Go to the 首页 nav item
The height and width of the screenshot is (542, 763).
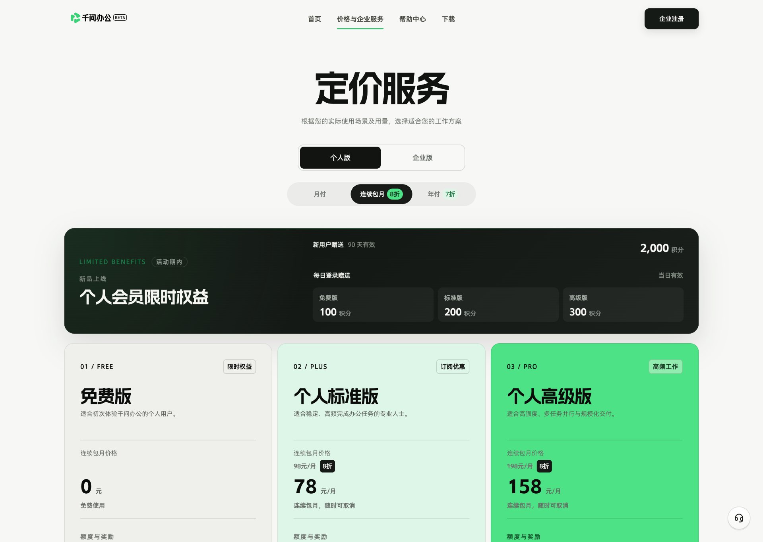pyautogui.click(x=314, y=19)
